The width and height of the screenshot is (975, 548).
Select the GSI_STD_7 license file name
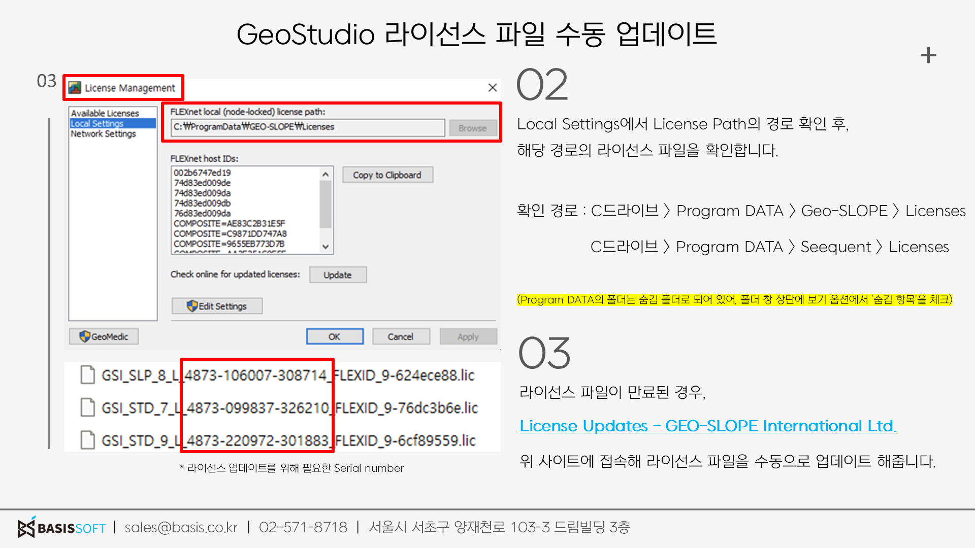pyautogui.click(x=290, y=408)
